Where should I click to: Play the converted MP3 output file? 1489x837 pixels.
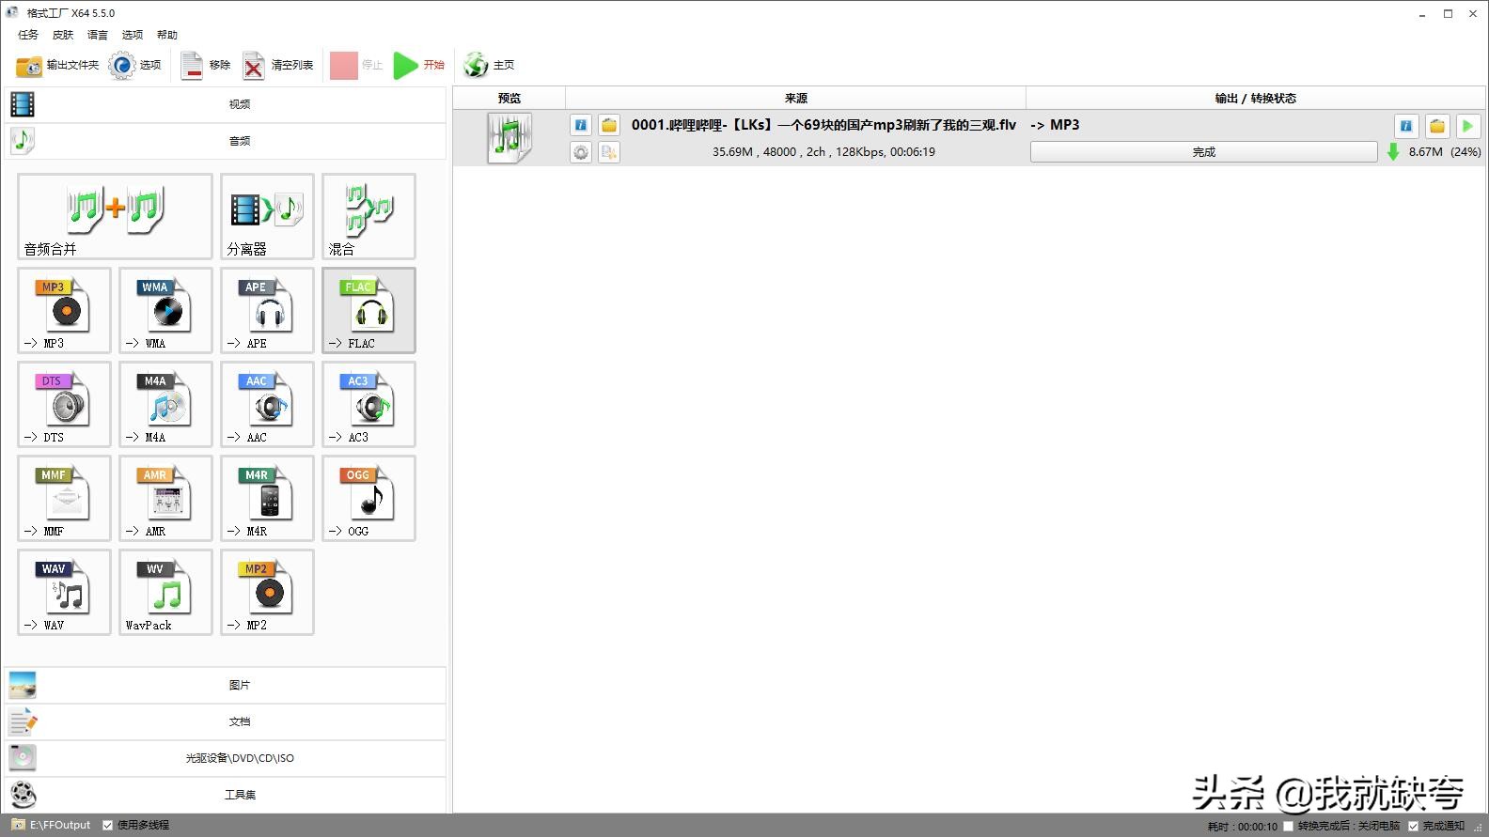[x=1467, y=126]
